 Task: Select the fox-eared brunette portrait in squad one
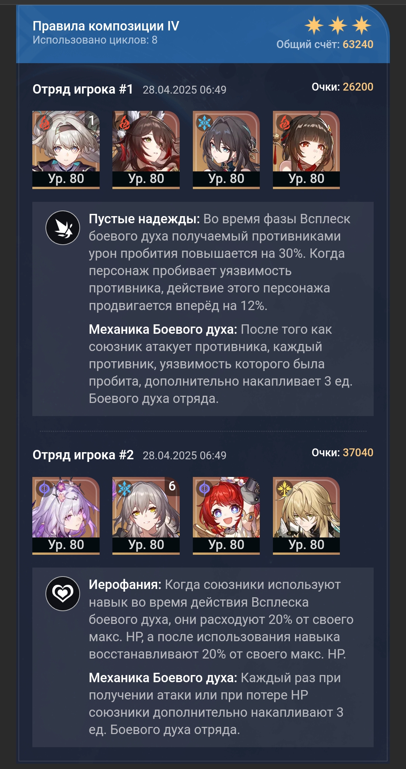[x=146, y=150]
